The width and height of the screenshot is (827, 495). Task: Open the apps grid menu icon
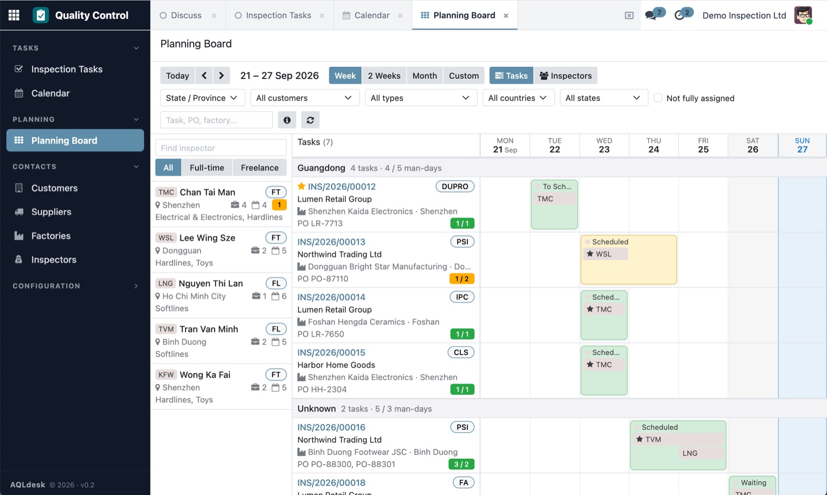[14, 15]
